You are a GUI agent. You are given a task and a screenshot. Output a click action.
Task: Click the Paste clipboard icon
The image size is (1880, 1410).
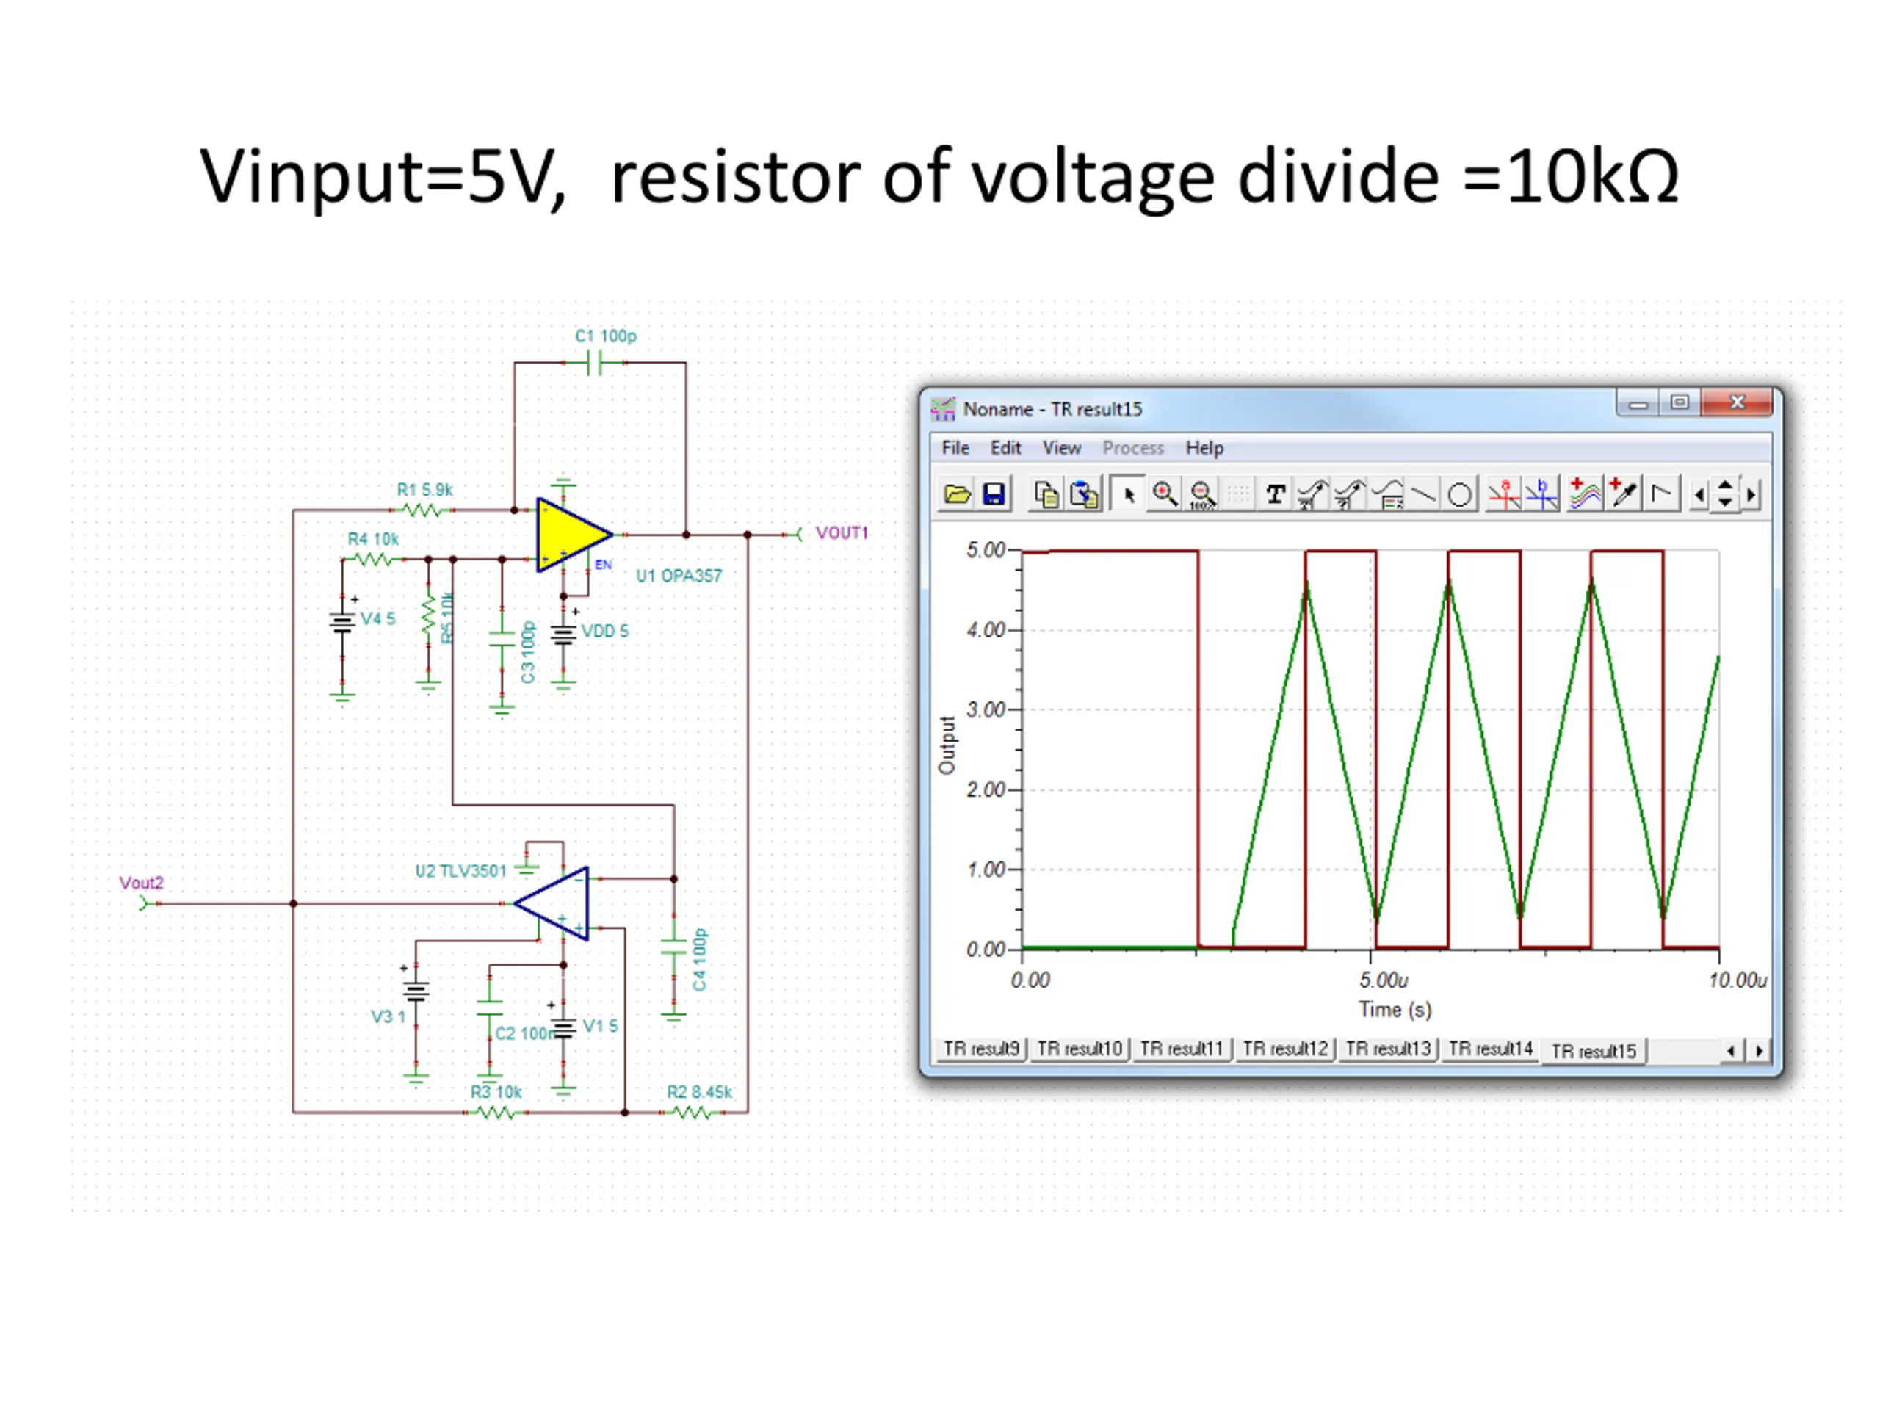(1085, 495)
